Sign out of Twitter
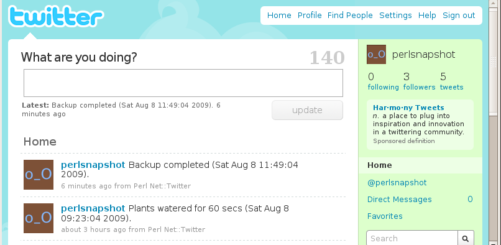 (459, 16)
